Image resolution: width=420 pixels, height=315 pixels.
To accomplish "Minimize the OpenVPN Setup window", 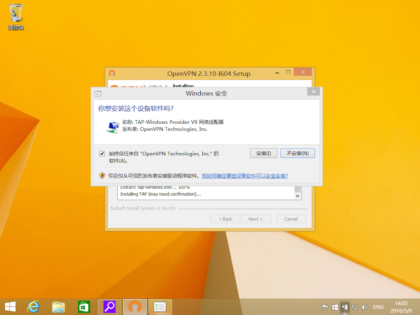I will click(x=277, y=73).
